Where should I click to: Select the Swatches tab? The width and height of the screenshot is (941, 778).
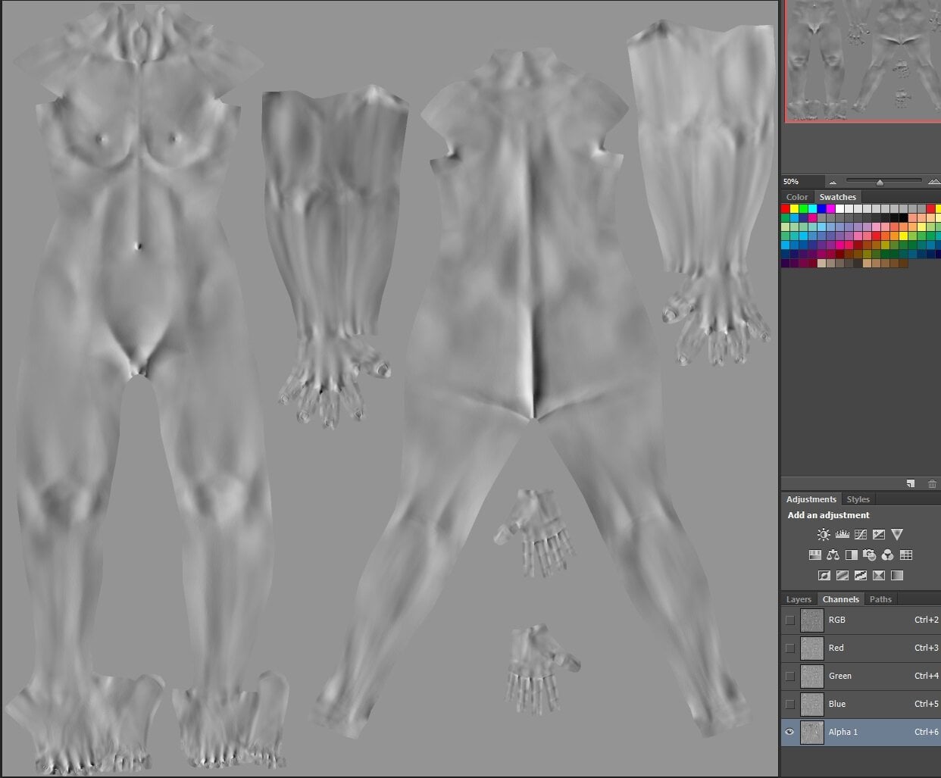coord(837,197)
